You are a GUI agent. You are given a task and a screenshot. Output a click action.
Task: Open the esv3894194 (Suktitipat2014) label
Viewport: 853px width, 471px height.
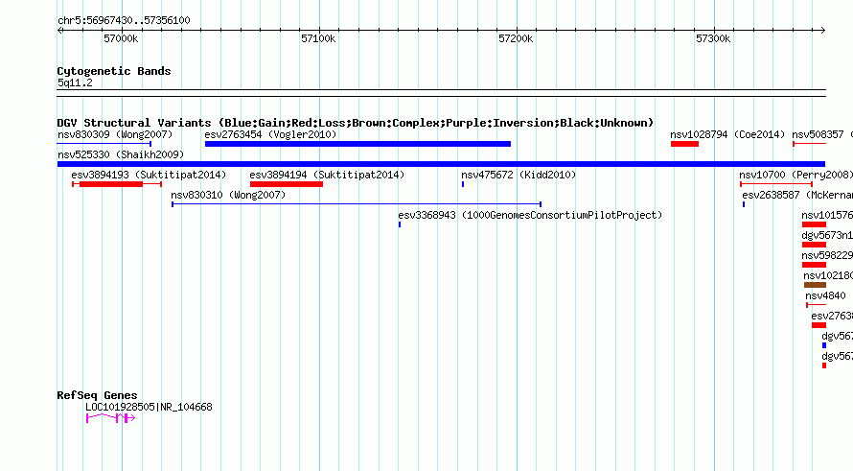point(327,175)
